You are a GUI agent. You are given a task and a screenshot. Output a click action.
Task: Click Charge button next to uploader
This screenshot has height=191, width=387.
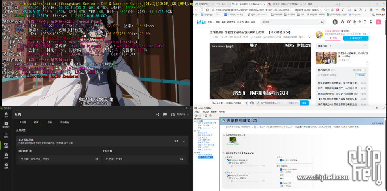[333, 38]
